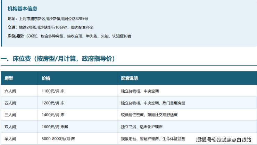
Task: Click the 交通 line about 地铁2号线川沙站
Action: click(50, 27)
